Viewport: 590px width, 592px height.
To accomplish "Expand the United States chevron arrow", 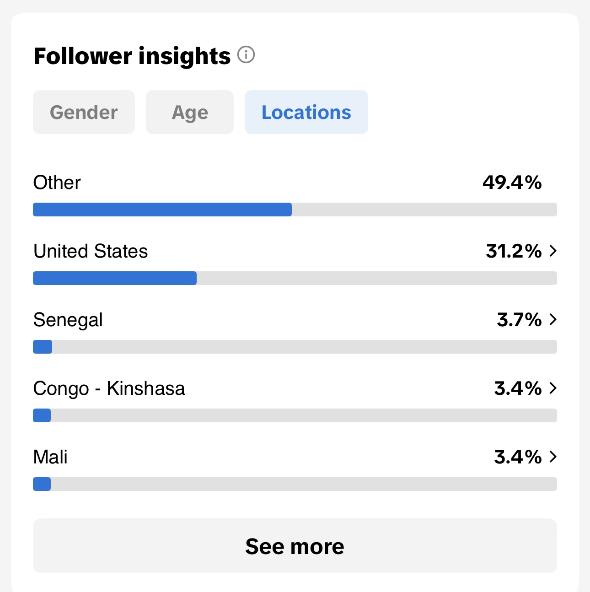I will [x=553, y=251].
